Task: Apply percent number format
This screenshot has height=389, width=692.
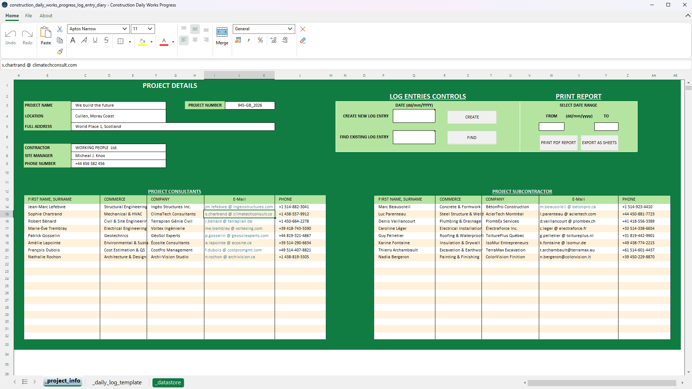Action: coord(260,40)
